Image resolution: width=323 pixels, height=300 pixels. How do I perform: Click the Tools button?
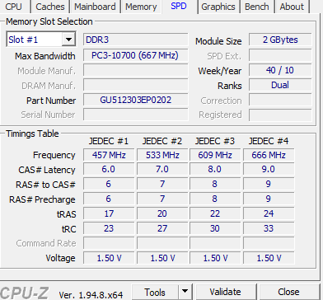point(155,292)
